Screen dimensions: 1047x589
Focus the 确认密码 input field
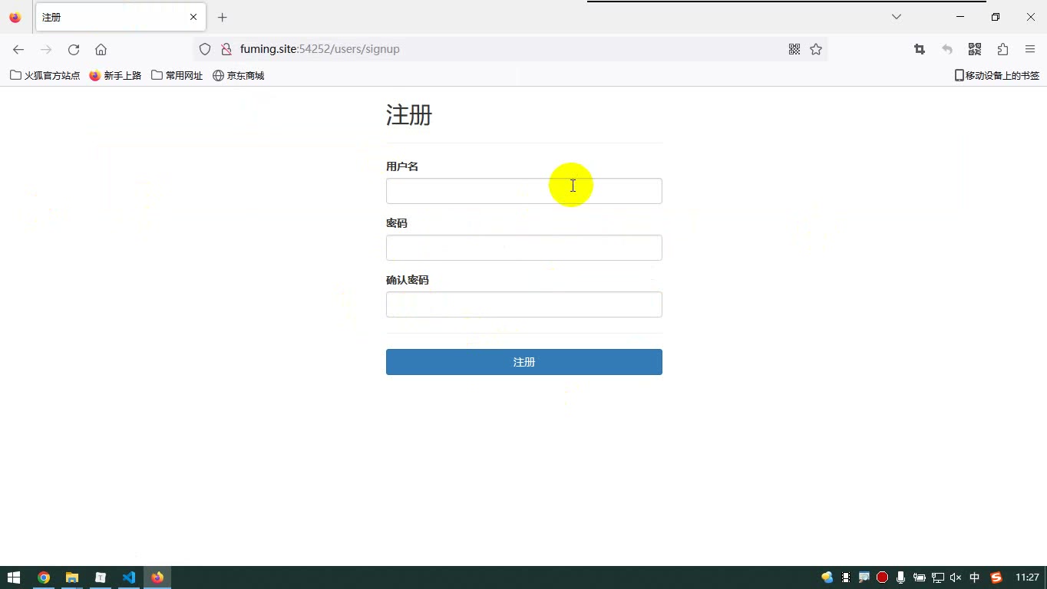click(524, 304)
